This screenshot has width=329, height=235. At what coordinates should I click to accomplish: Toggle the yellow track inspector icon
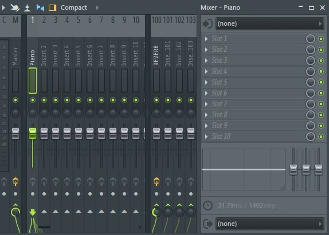pyautogui.click(x=52, y=8)
